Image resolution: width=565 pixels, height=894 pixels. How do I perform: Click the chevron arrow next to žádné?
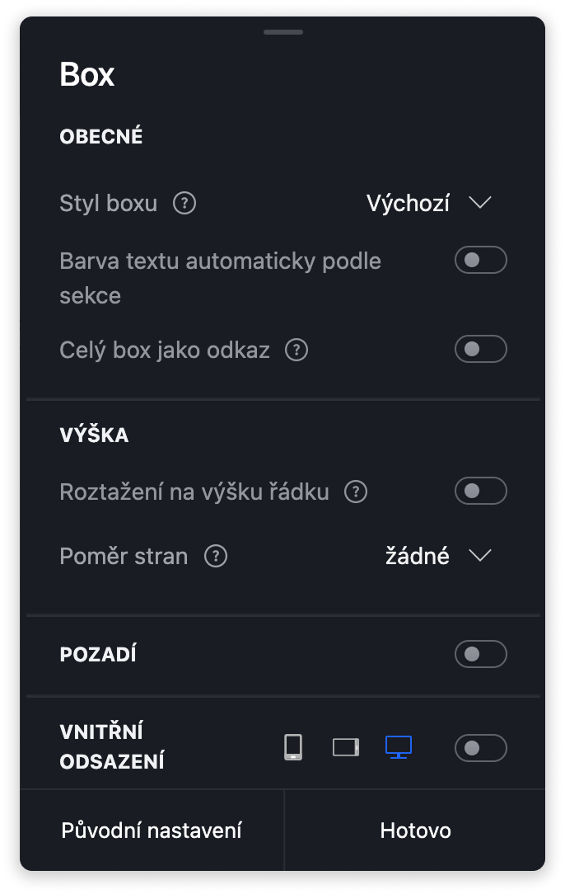point(479,556)
